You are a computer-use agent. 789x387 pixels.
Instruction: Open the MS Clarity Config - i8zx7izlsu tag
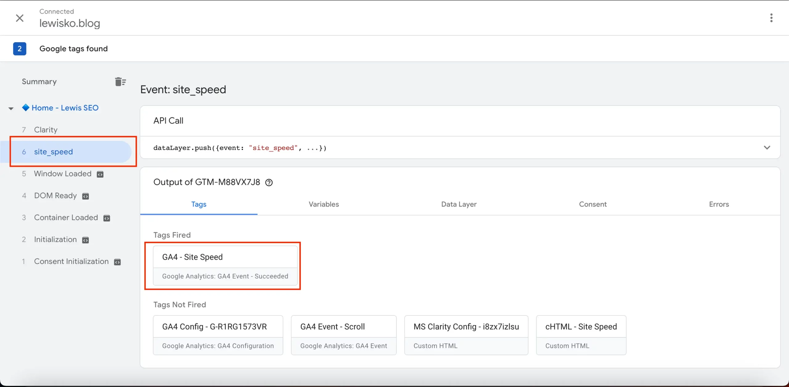click(x=466, y=335)
